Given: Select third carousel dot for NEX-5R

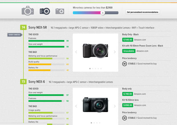Looking at the screenshot, I should 96,69.
